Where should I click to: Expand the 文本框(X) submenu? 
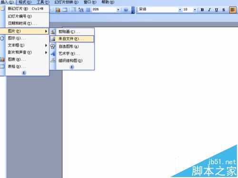[x=25, y=45]
